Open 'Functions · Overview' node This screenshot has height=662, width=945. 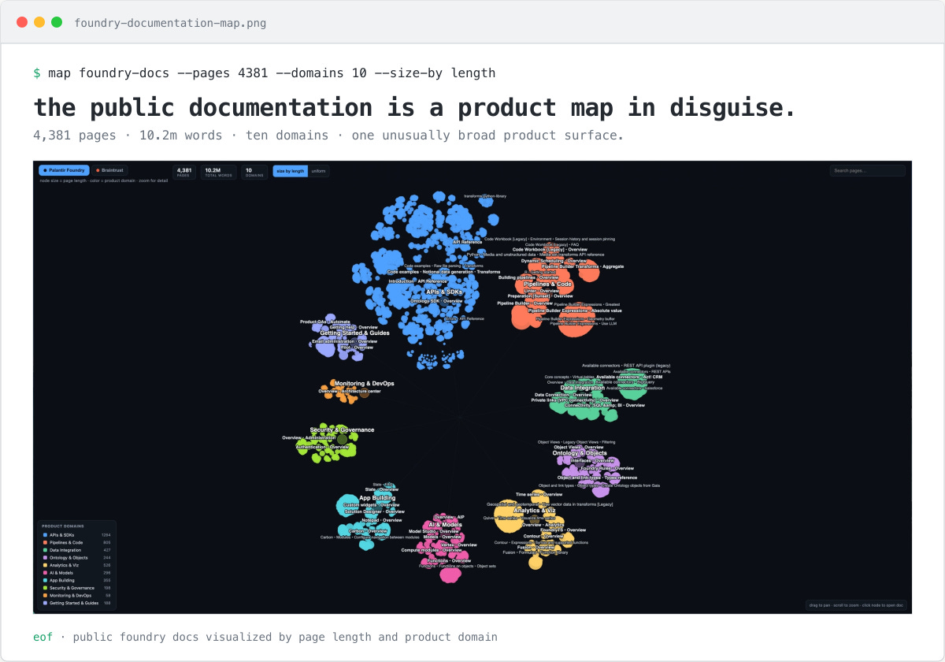(x=449, y=561)
